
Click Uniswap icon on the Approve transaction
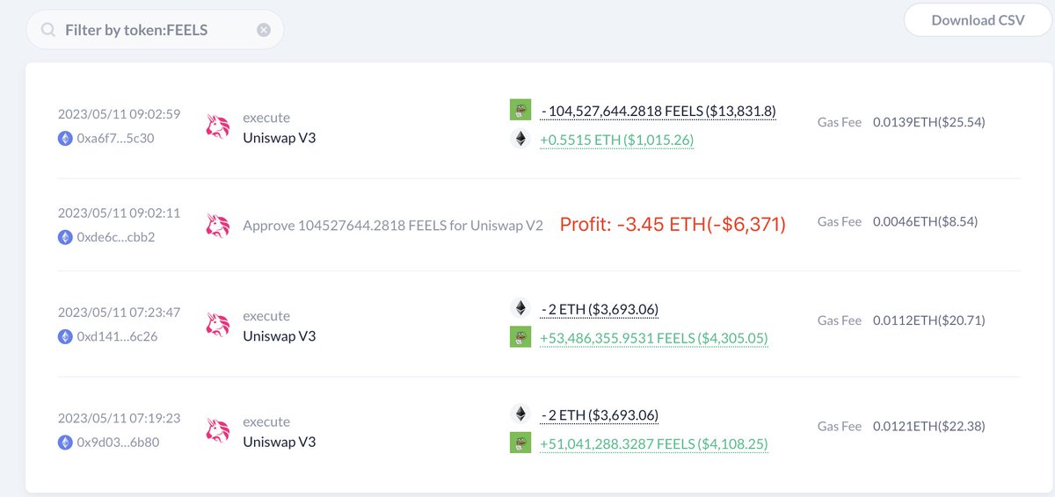(217, 226)
